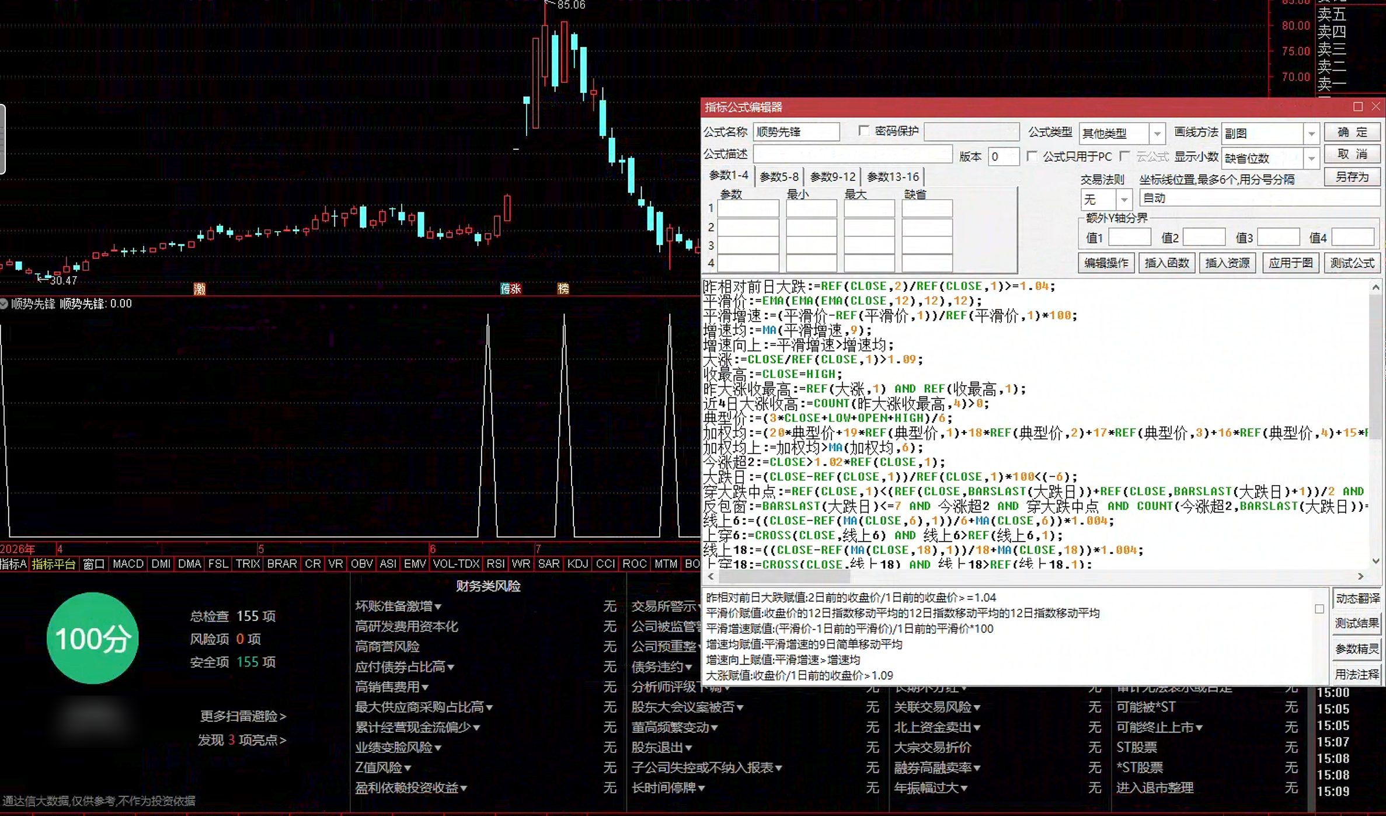Click the 应用于图 button

tap(1290, 263)
